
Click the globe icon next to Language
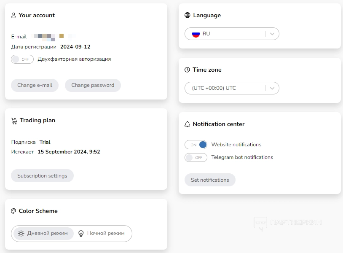188,16
